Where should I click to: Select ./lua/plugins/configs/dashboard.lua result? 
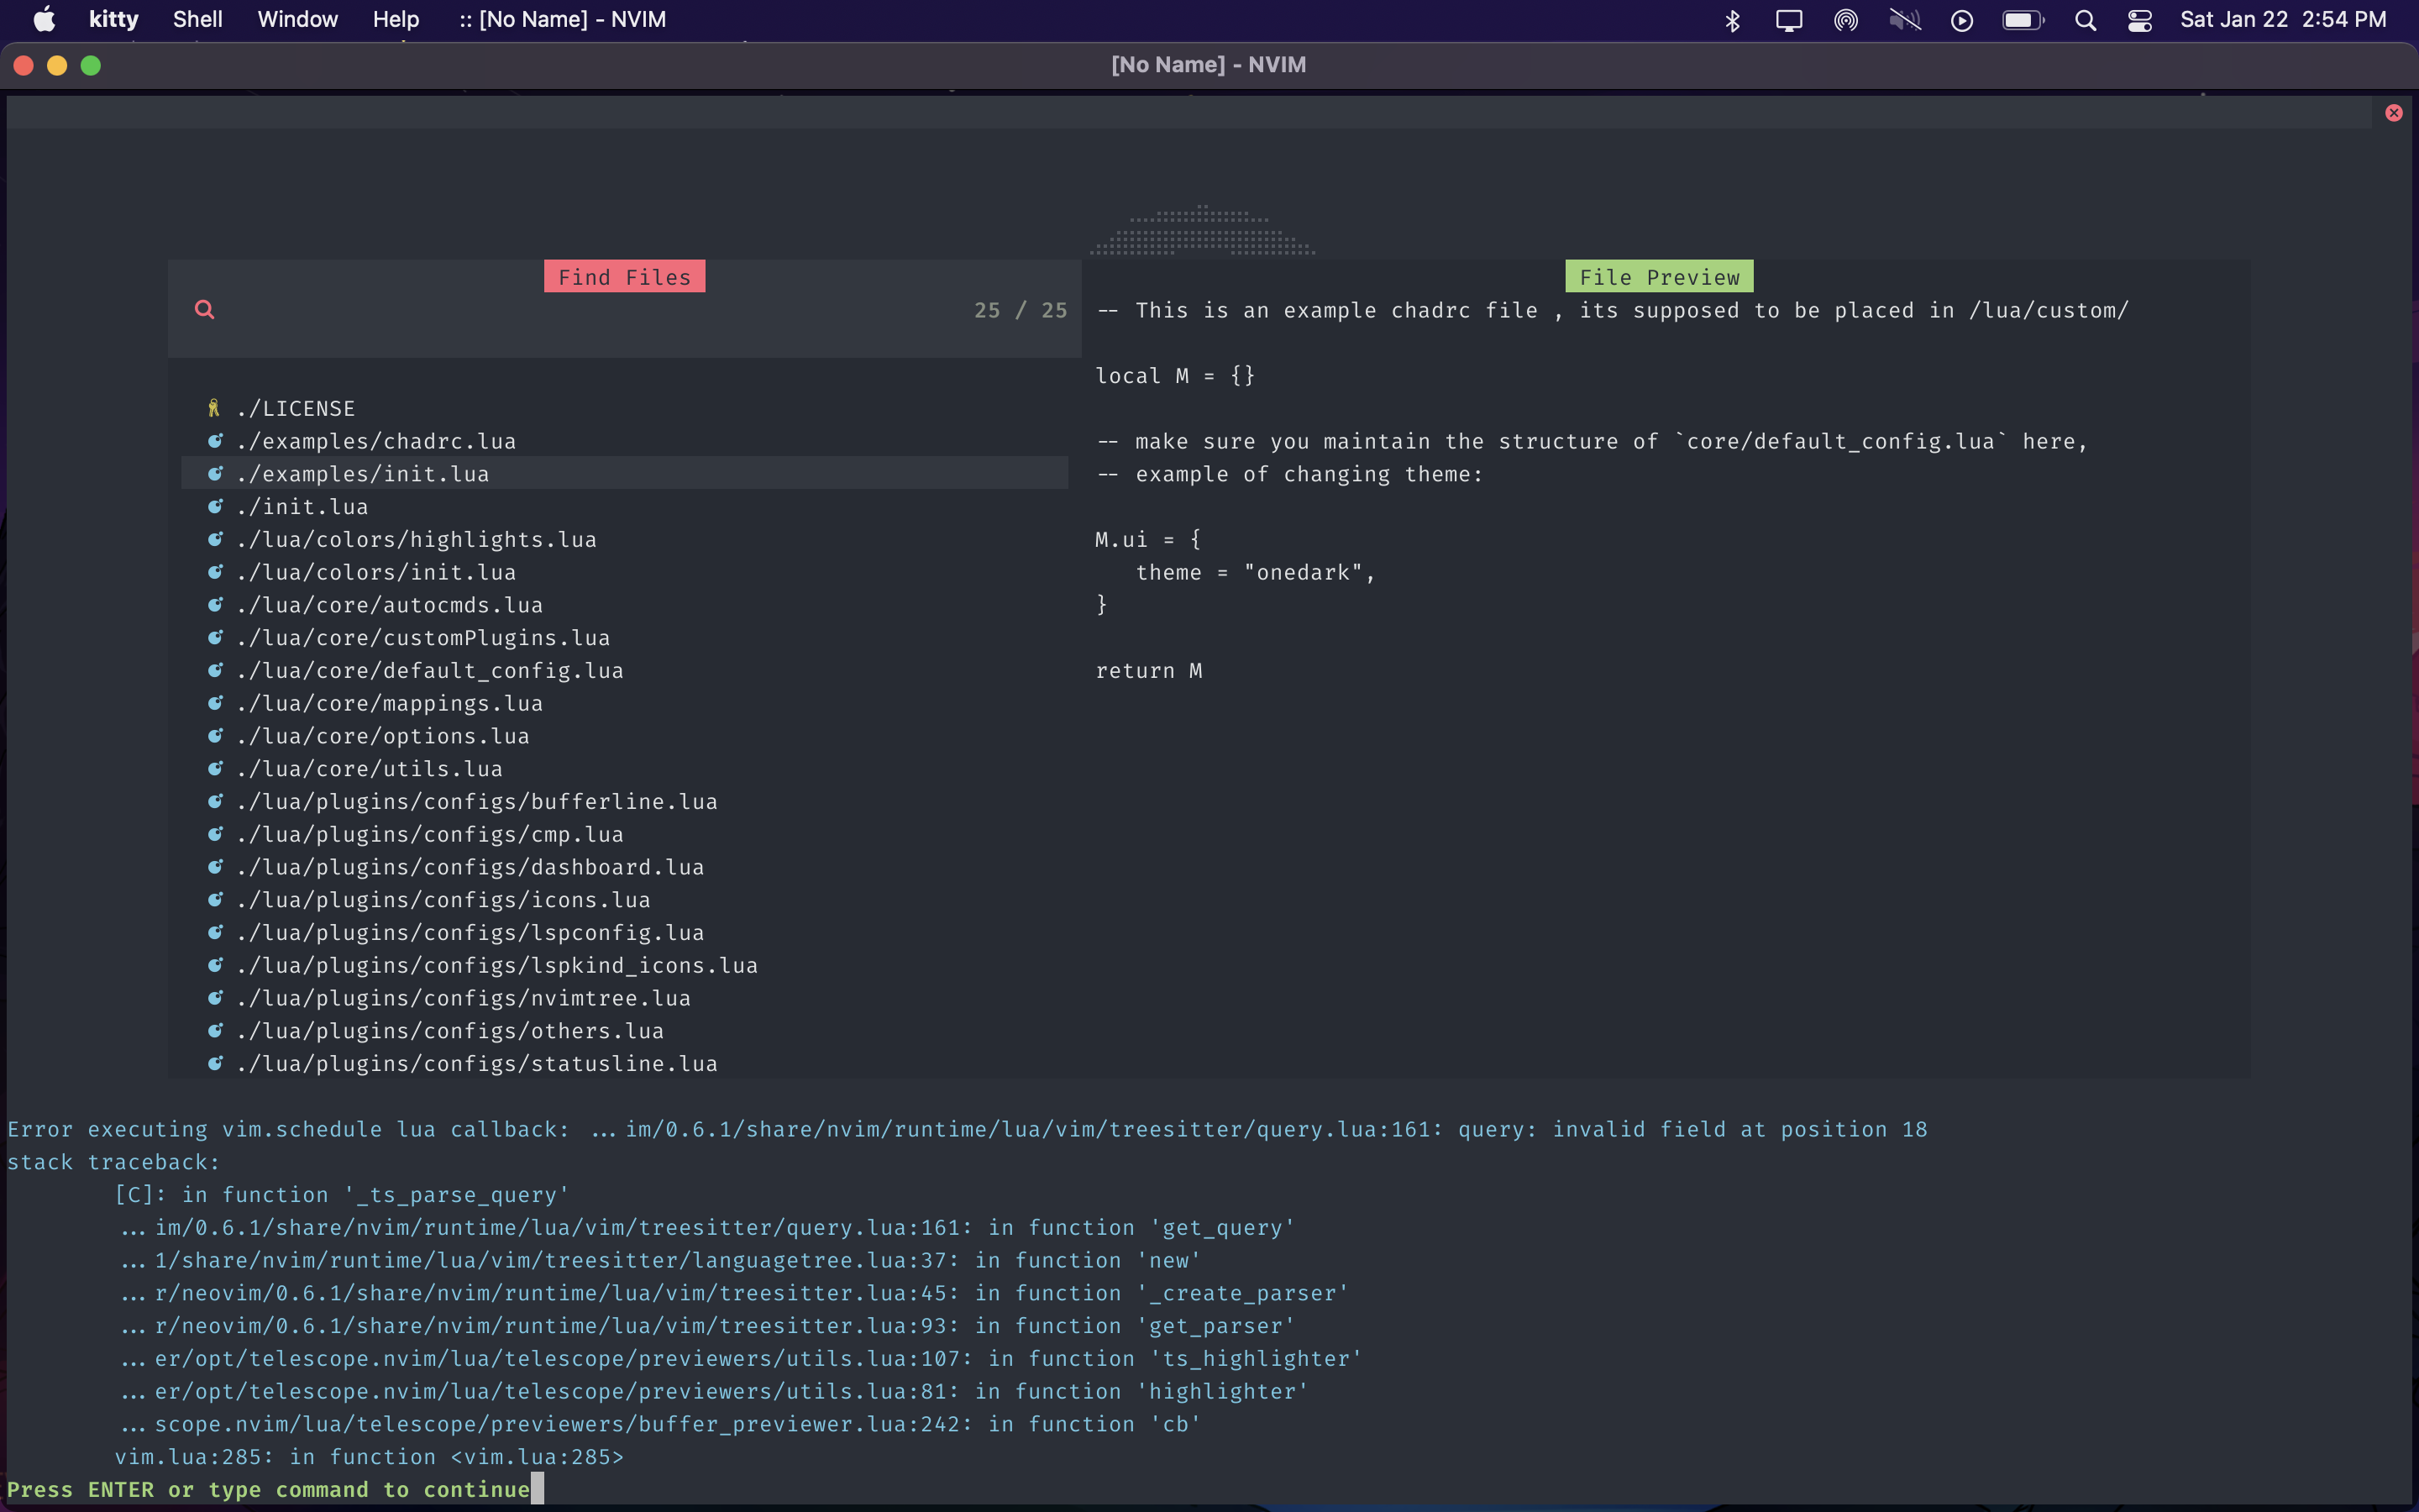[x=624, y=867]
